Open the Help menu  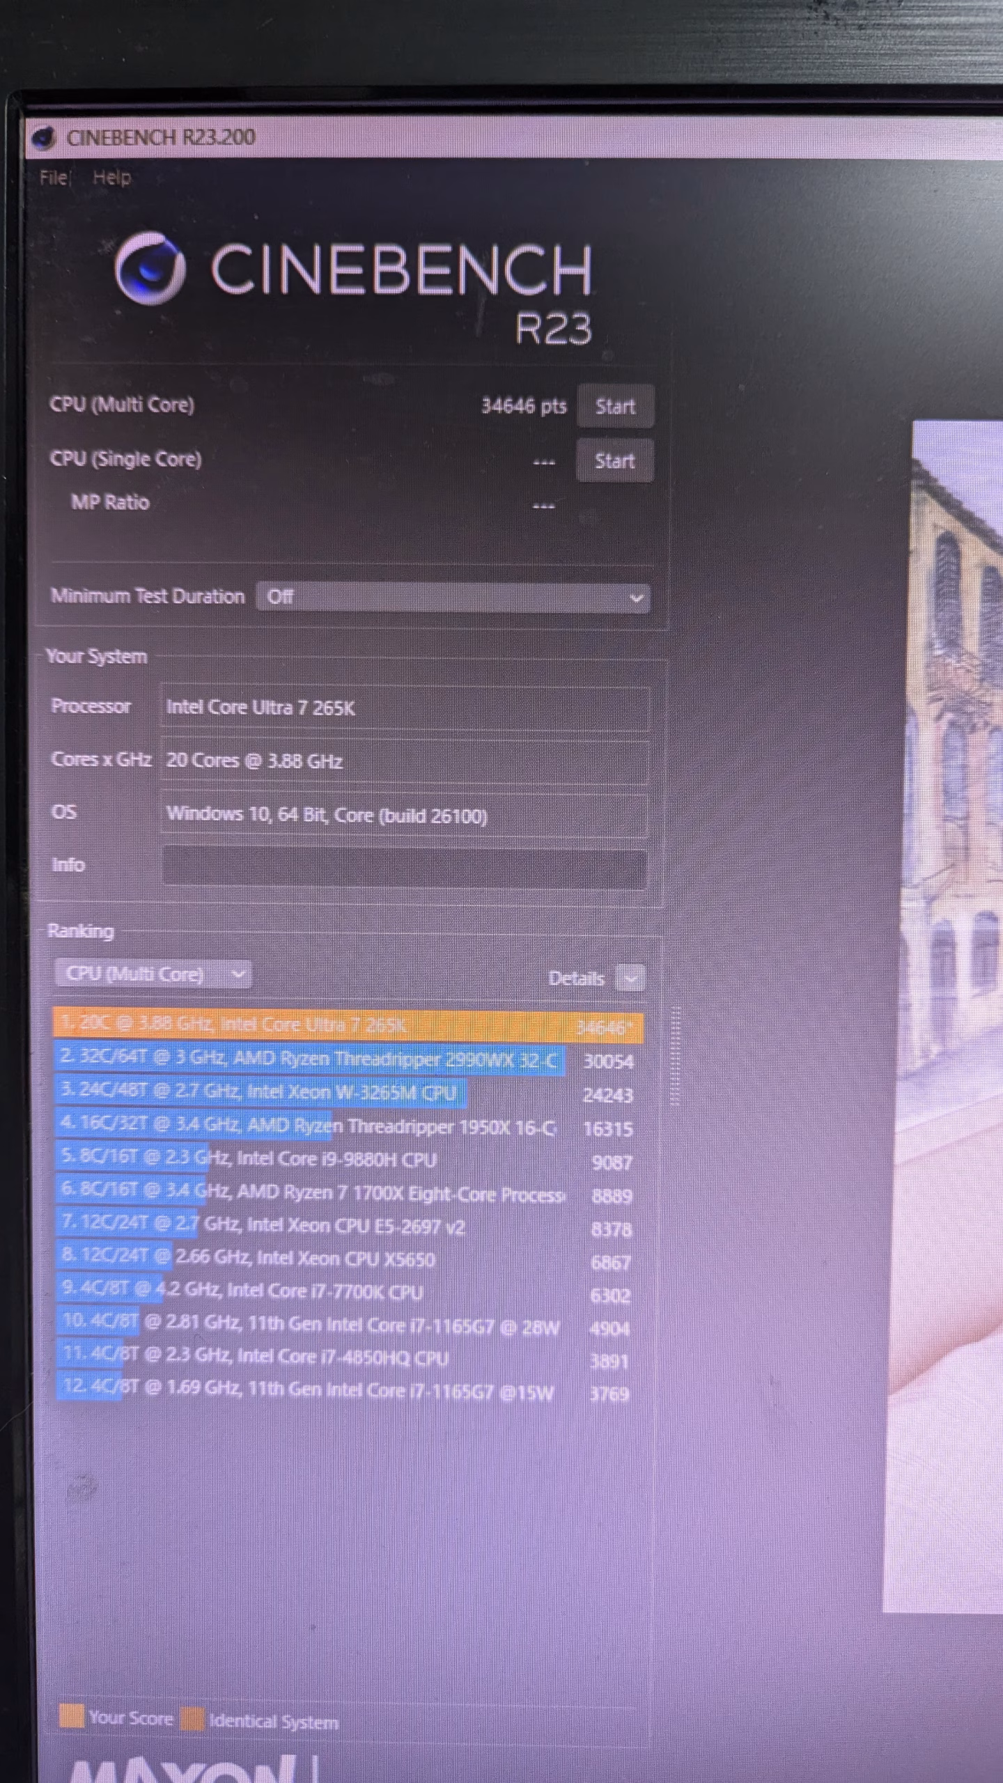coord(111,178)
